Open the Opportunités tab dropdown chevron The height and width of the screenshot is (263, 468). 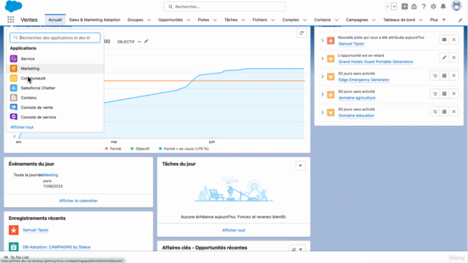(x=189, y=20)
